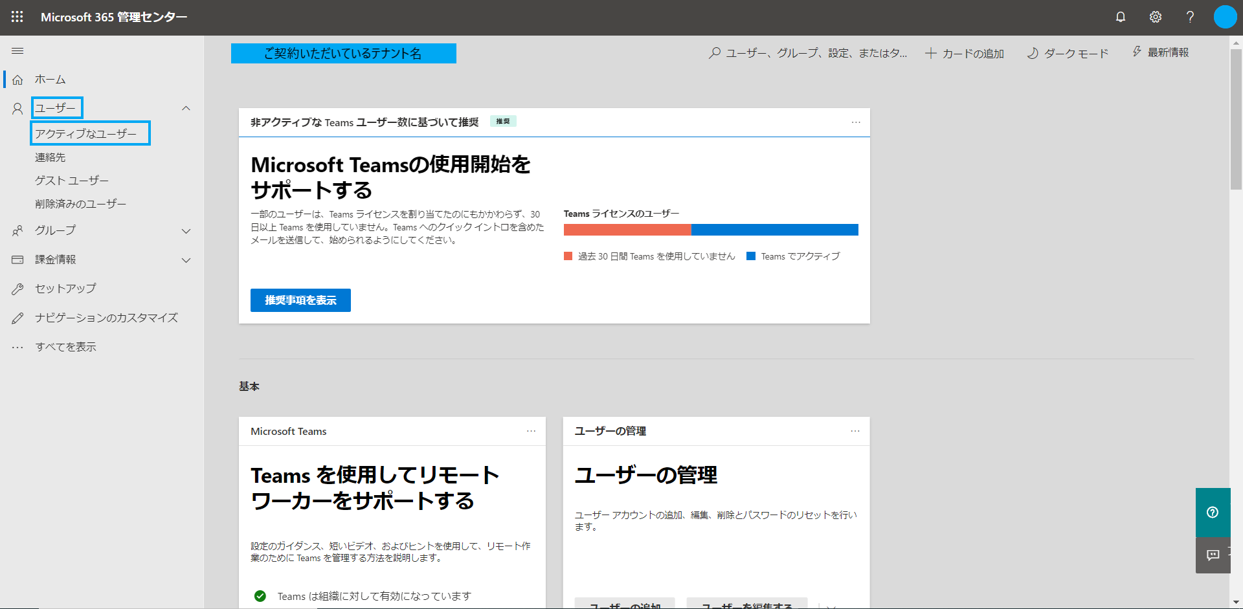The image size is (1243, 609).
Task: Open the gray feedback chat button
Action: [1213, 555]
